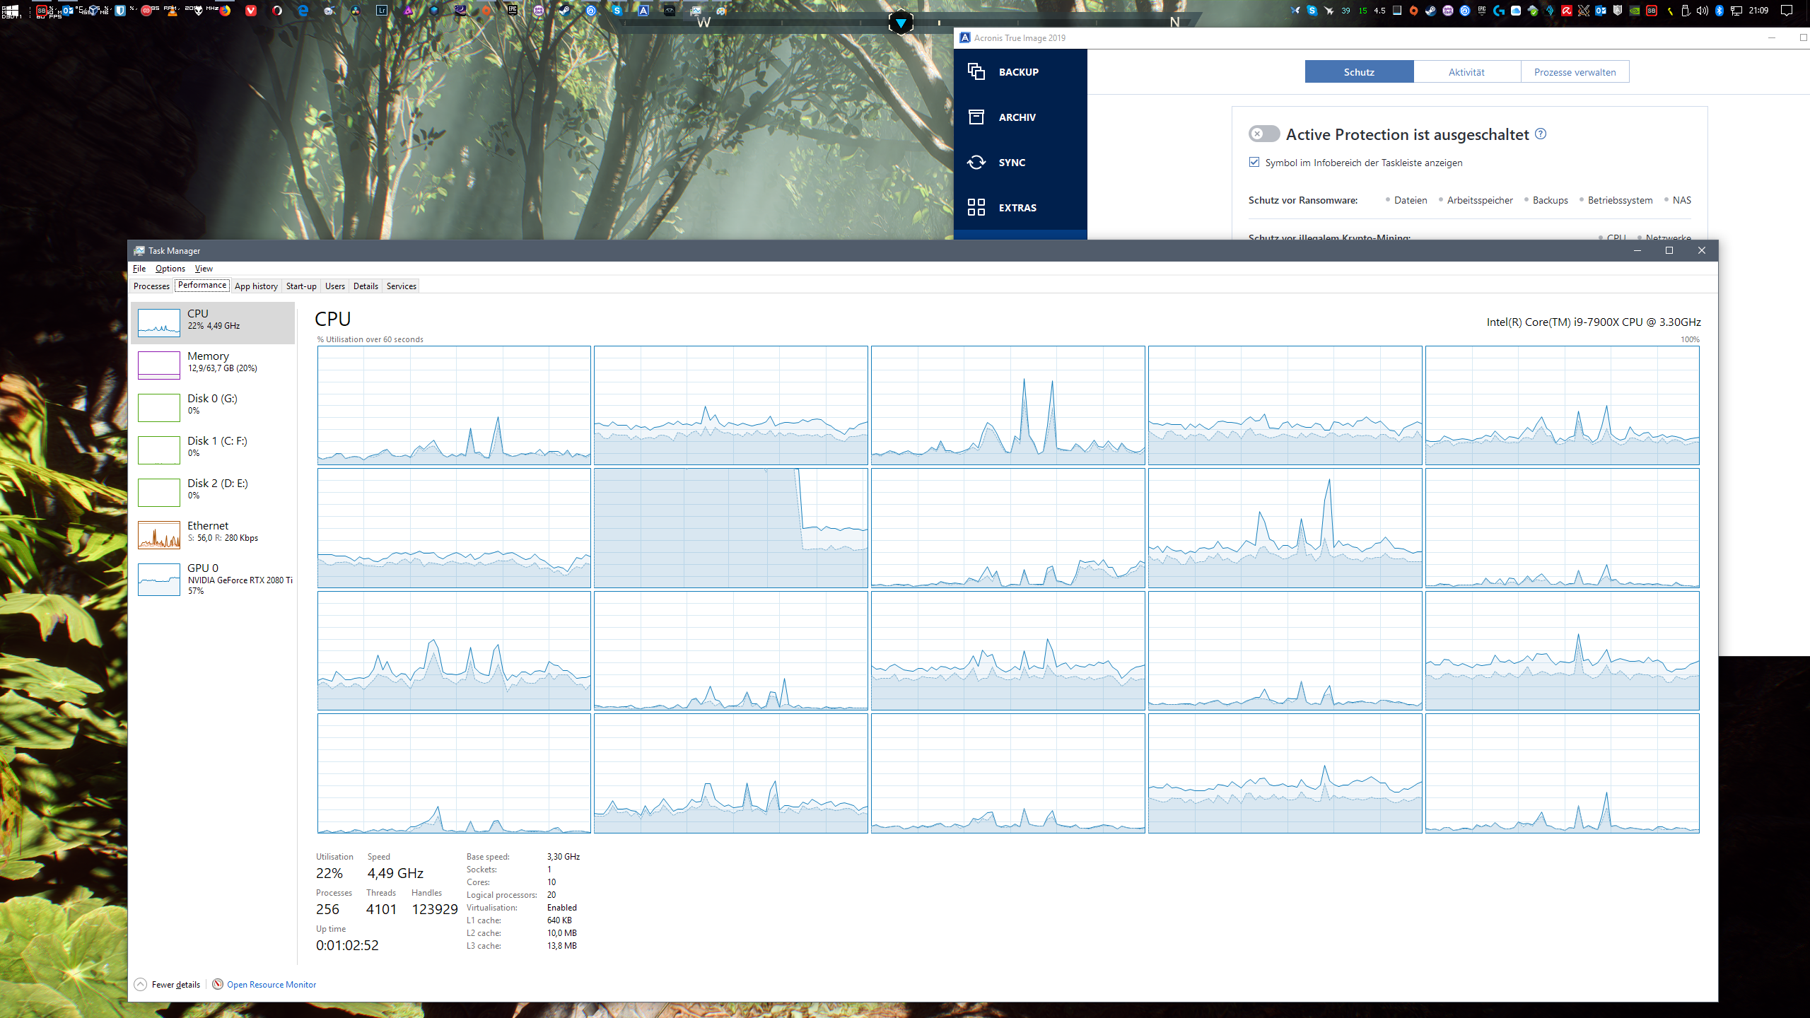1810x1018 pixels.
Task: Click the Open Resource Monitor icon
Action: point(218,984)
